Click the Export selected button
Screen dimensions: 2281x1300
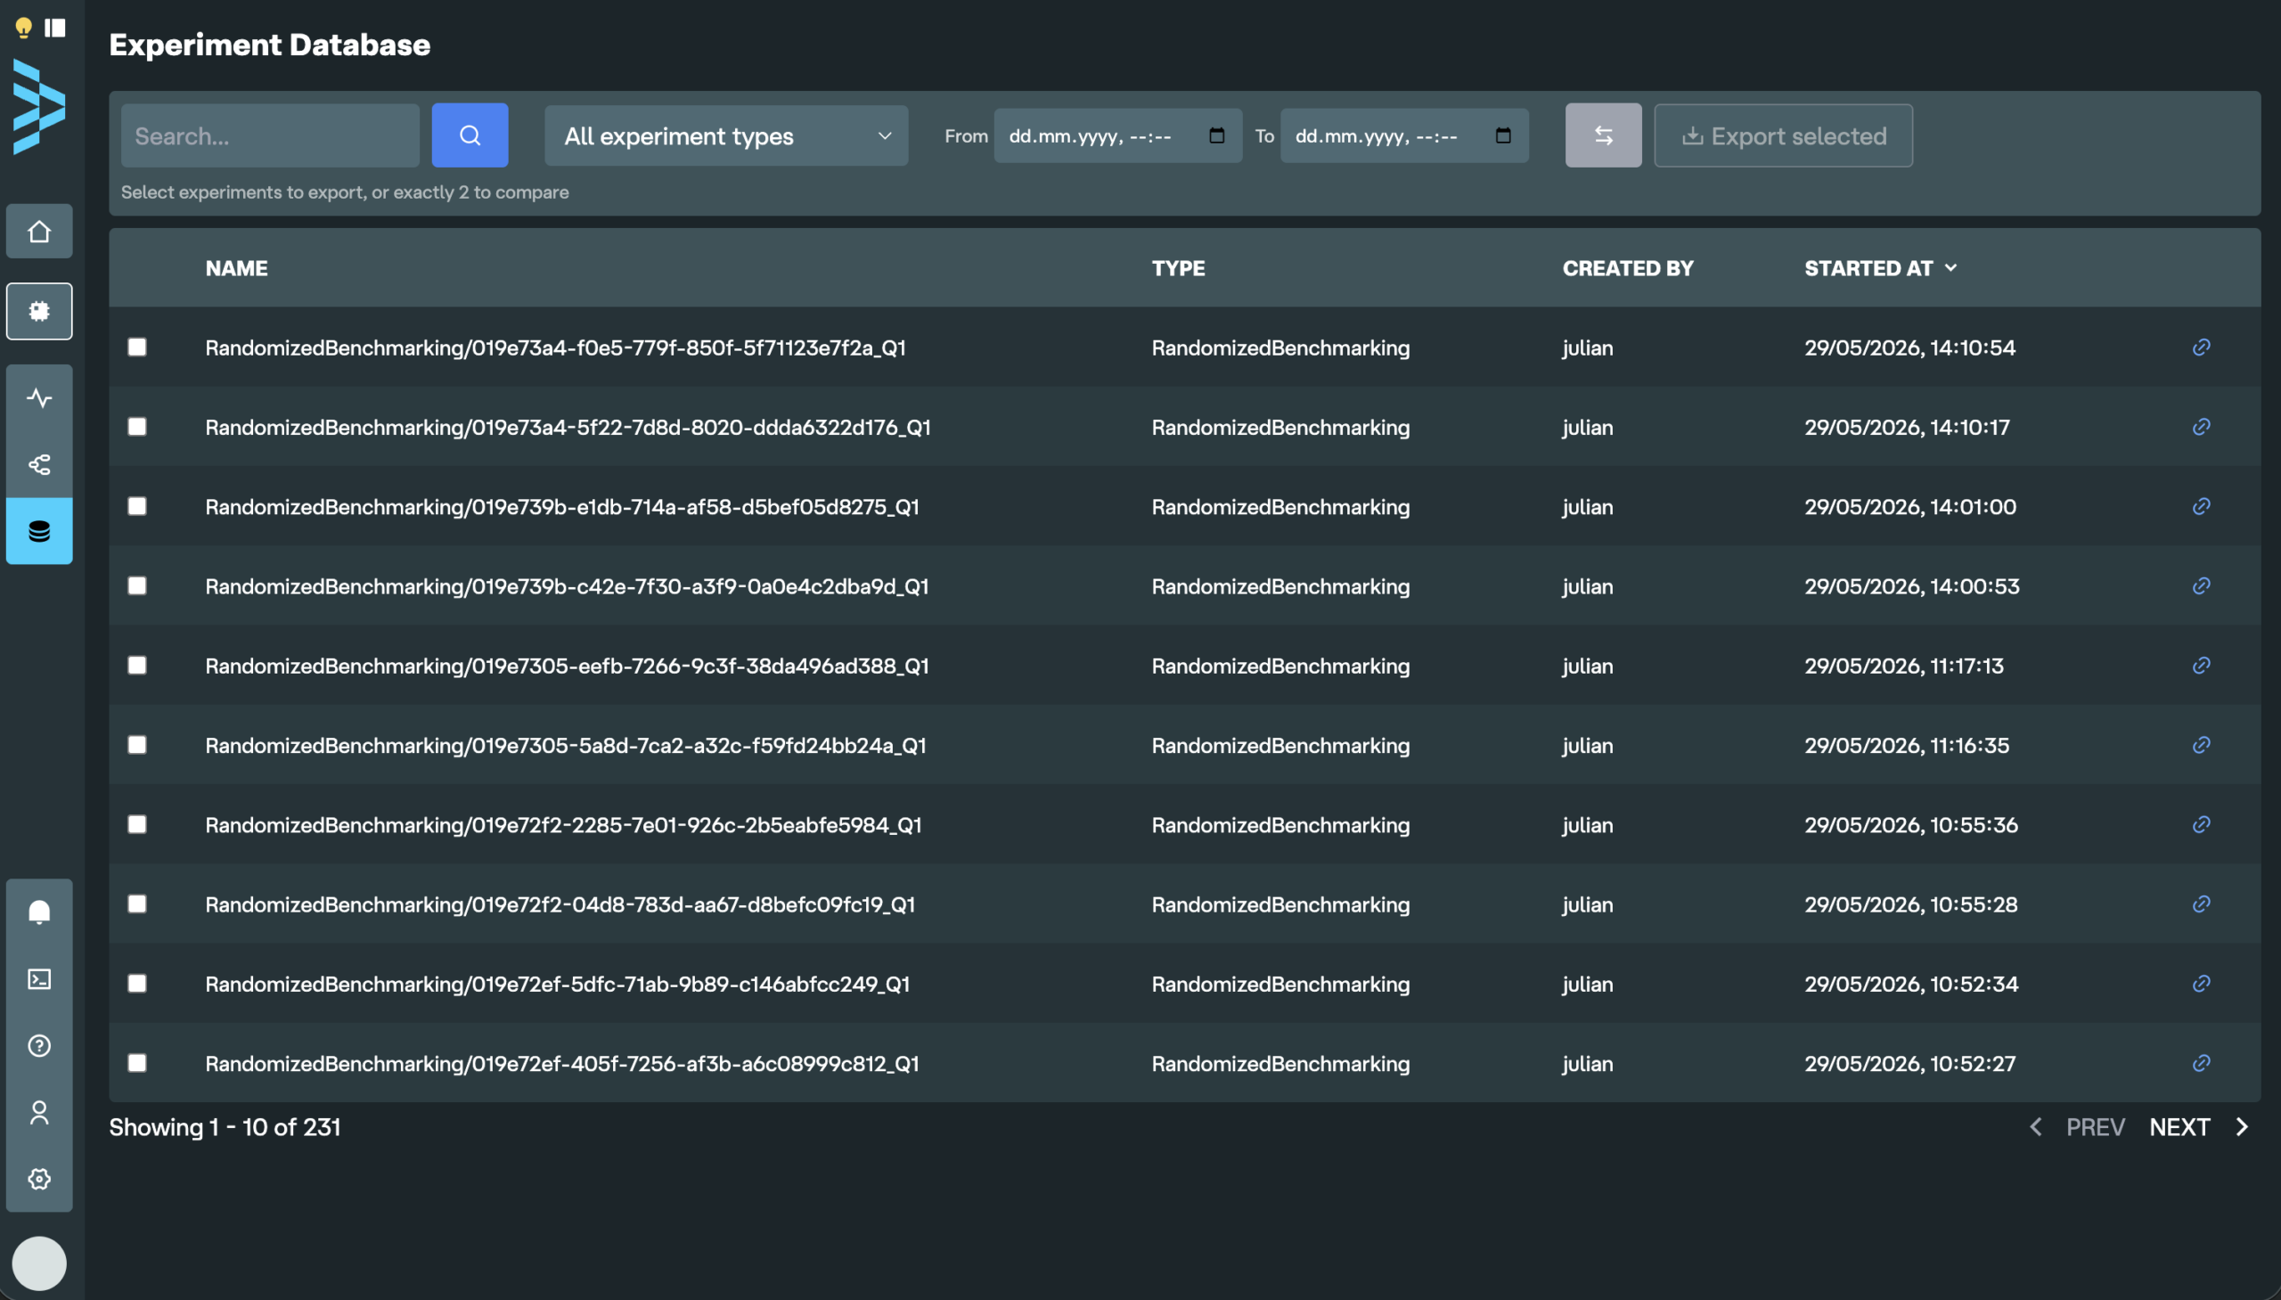[x=1784, y=135]
